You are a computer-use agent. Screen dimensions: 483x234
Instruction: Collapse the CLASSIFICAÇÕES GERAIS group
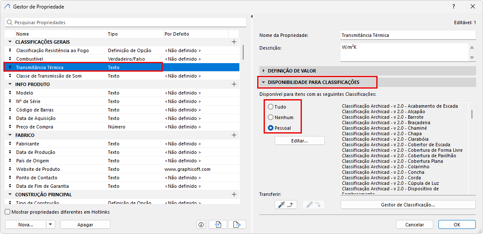pos(10,42)
